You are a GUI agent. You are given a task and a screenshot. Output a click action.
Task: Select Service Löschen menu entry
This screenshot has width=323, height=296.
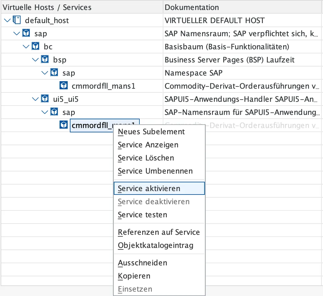point(146,158)
